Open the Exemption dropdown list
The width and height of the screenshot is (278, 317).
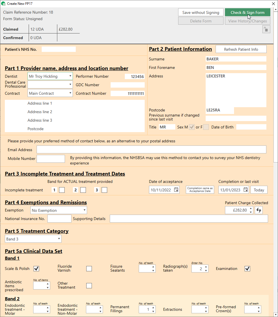pos(85,210)
